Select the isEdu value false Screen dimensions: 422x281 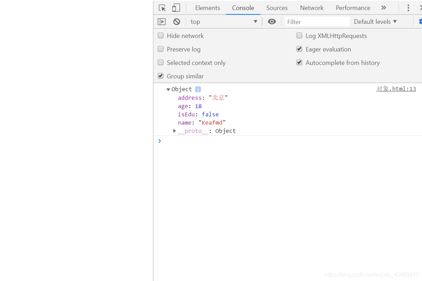[x=210, y=114]
